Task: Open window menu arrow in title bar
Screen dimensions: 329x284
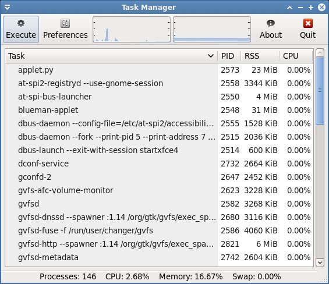Action: coord(7,8)
